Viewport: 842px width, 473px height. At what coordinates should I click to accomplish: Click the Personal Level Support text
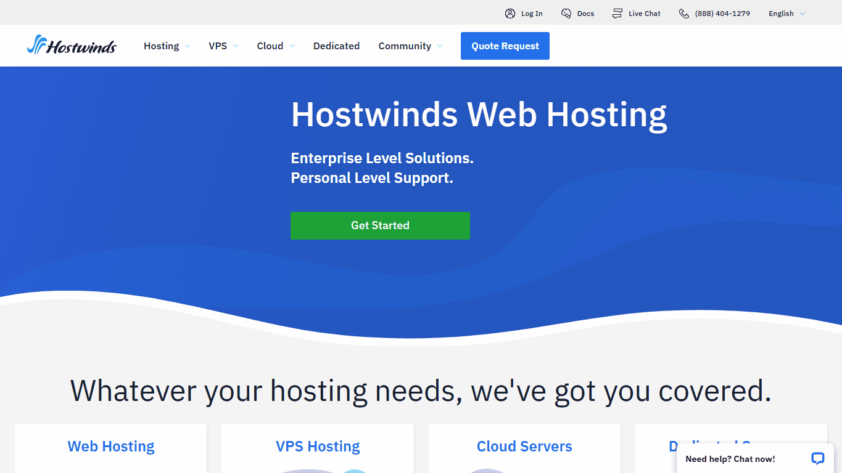coord(372,178)
